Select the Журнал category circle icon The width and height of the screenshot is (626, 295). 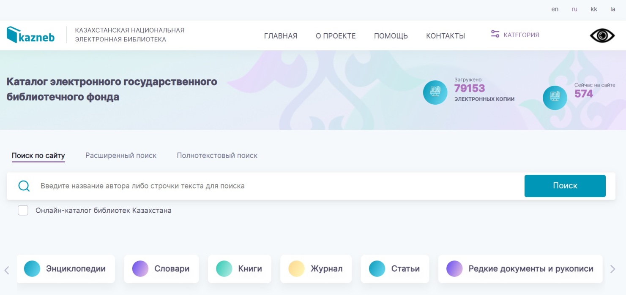point(296,269)
